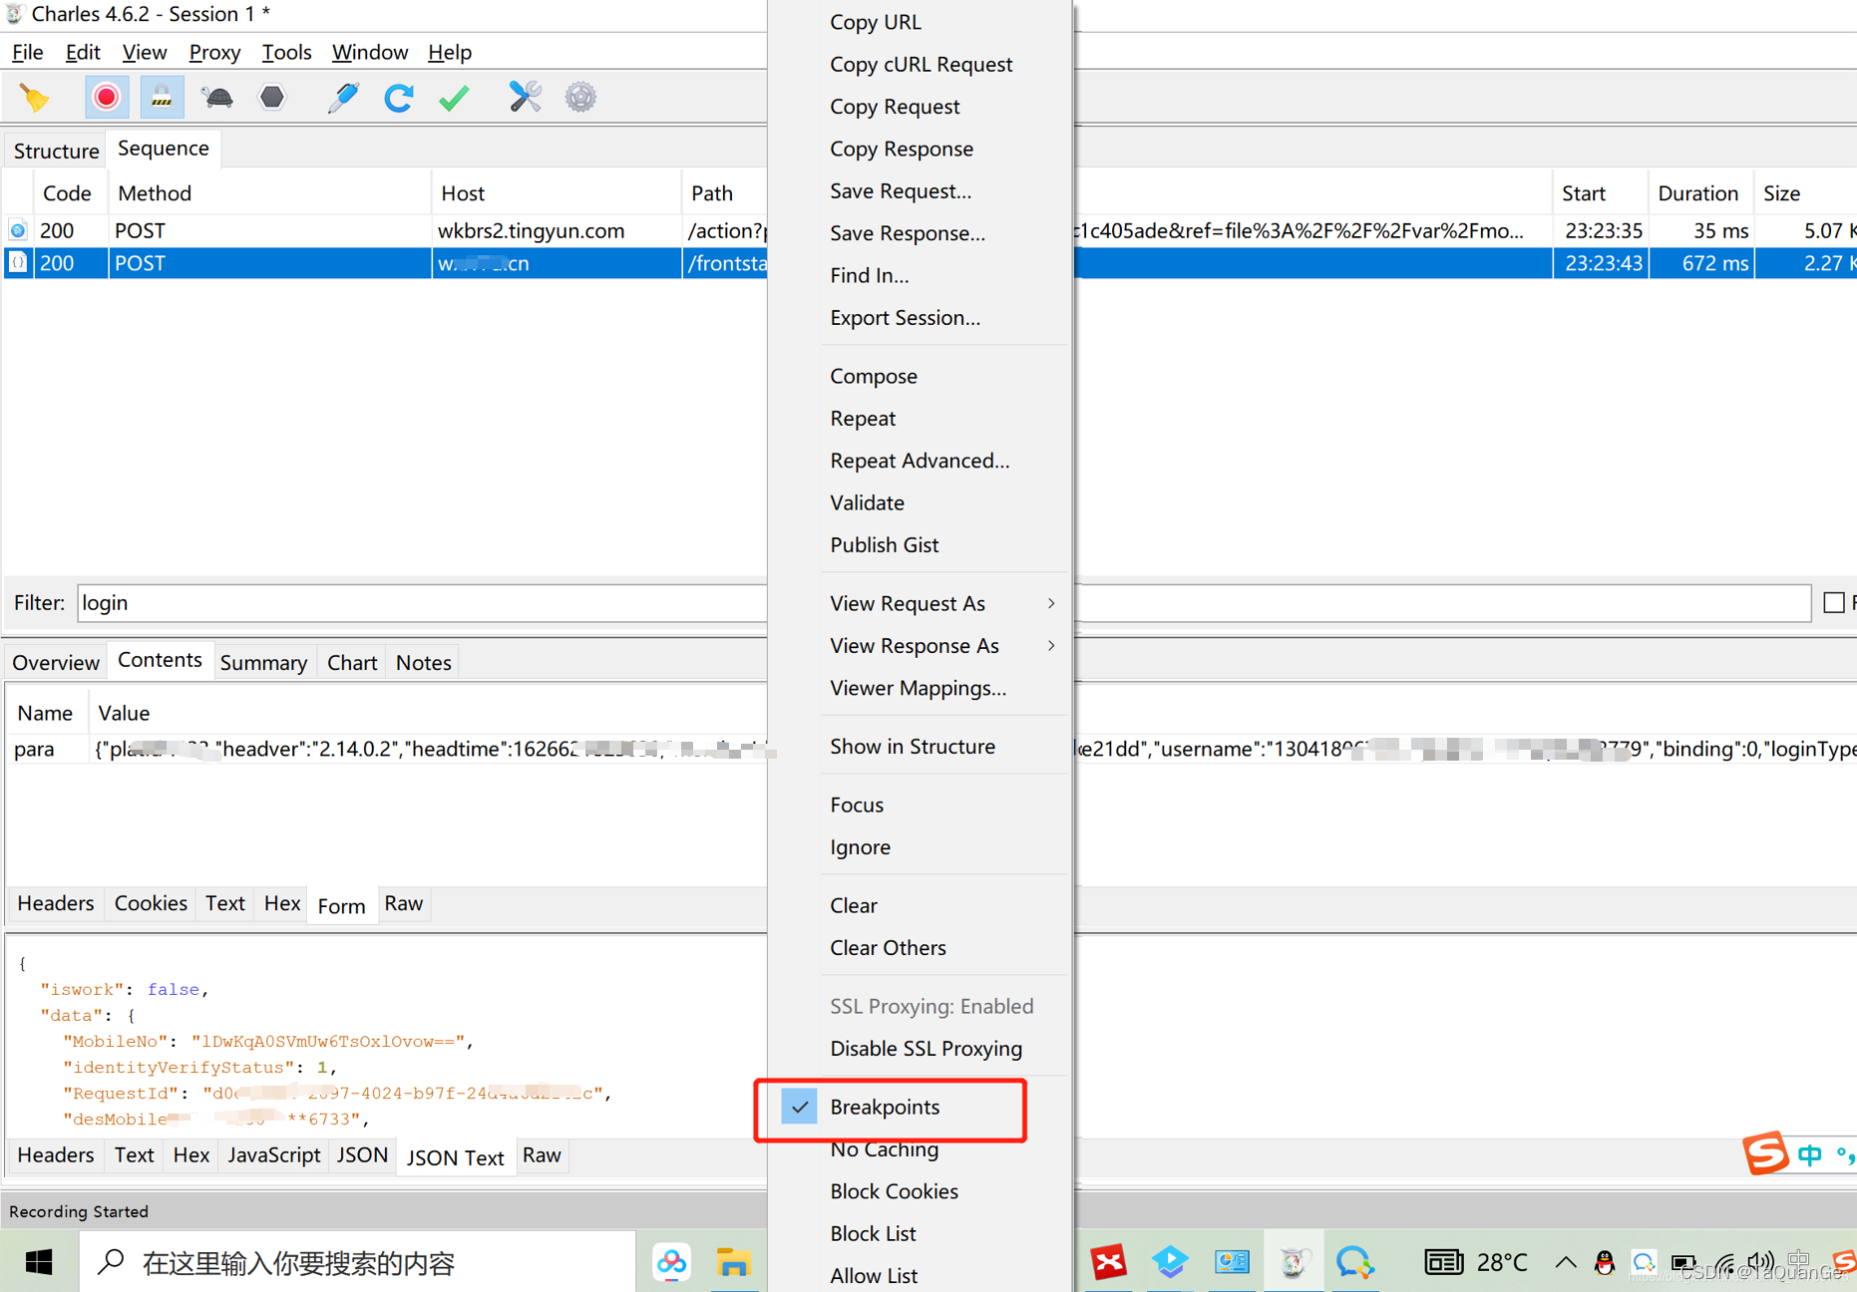The image size is (1857, 1292).
Task: Open the Proxy menu
Action: 214,53
